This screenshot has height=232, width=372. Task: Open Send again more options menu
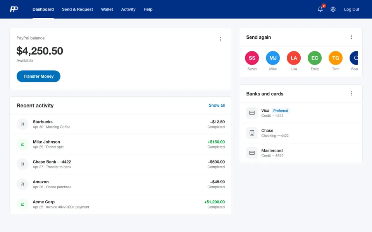[x=351, y=37]
